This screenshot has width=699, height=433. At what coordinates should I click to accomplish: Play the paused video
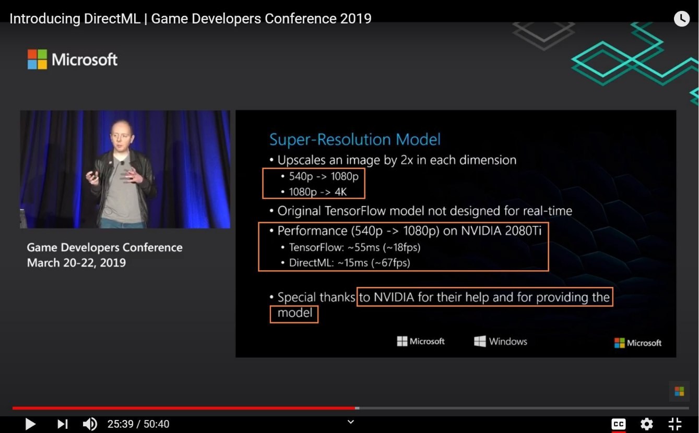[30, 424]
